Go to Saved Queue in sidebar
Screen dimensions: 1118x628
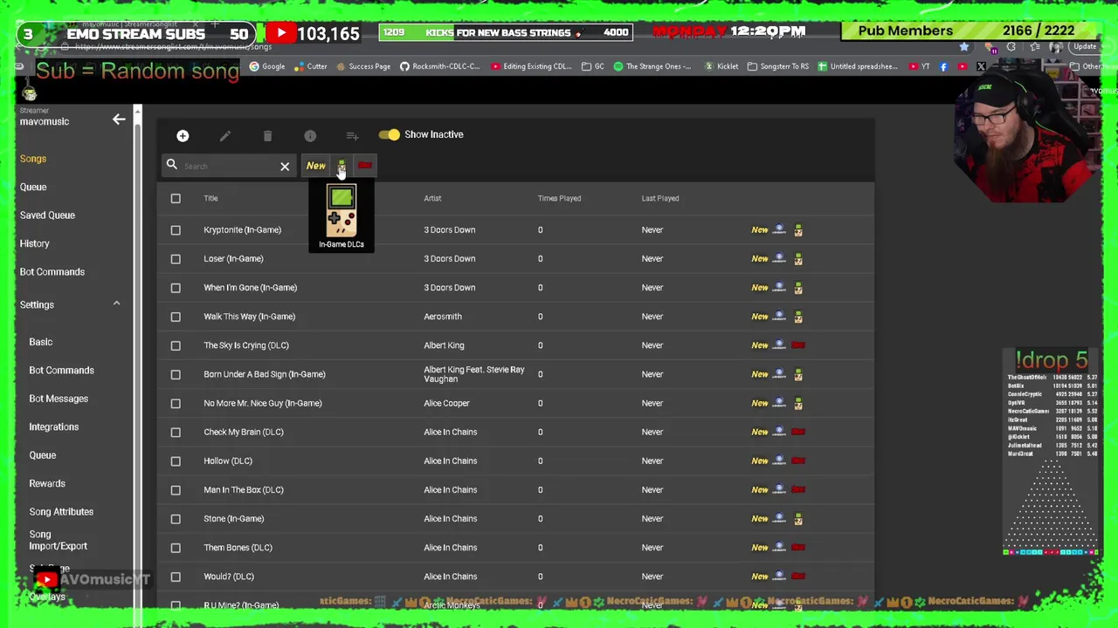click(x=47, y=215)
